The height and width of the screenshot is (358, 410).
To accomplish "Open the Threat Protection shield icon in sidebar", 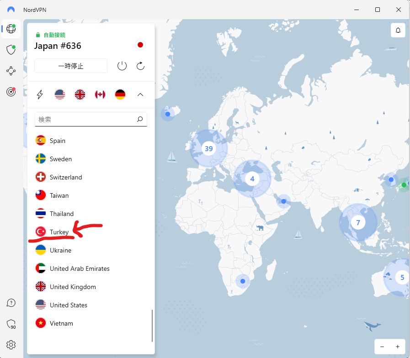I will click(x=11, y=50).
